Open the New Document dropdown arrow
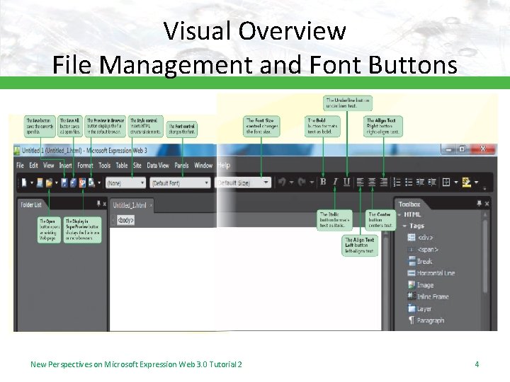The height and width of the screenshot is (382, 510). pyautogui.click(x=32, y=183)
